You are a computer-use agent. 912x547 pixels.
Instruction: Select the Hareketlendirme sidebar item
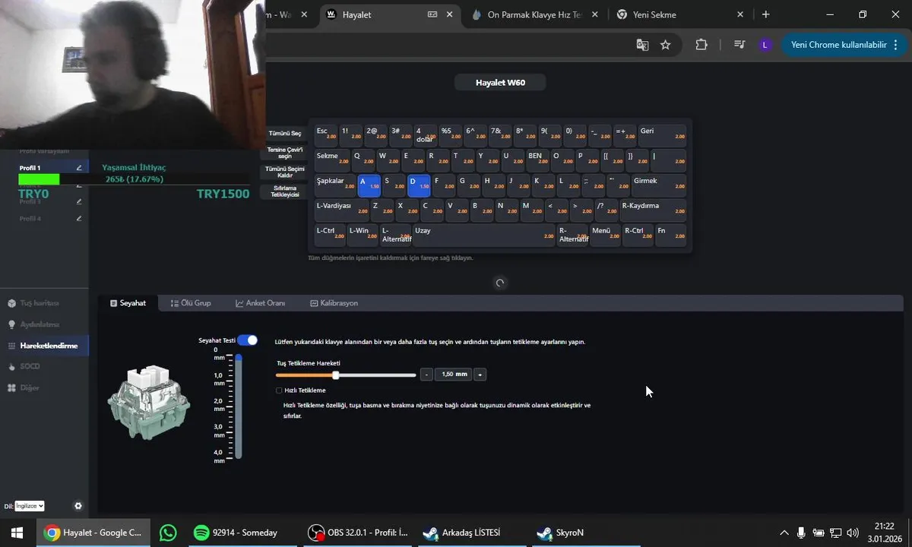(x=44, y=346)
